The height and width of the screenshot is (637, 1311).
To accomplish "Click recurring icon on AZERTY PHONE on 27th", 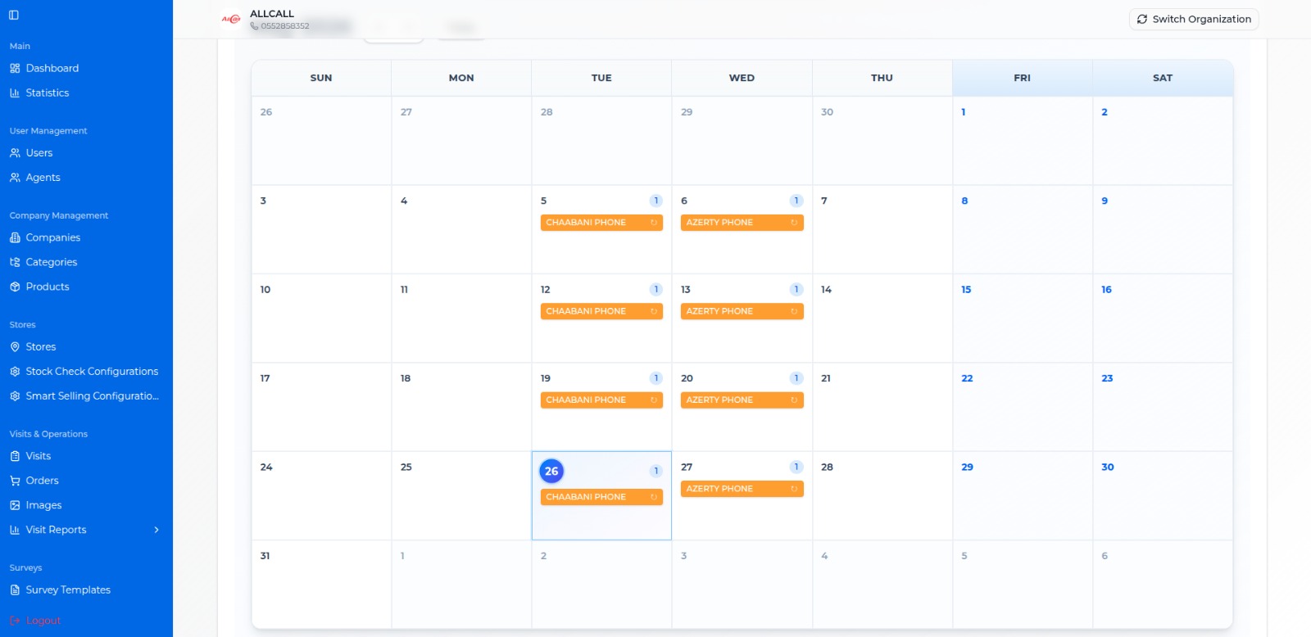I will (x=794, y=489).
